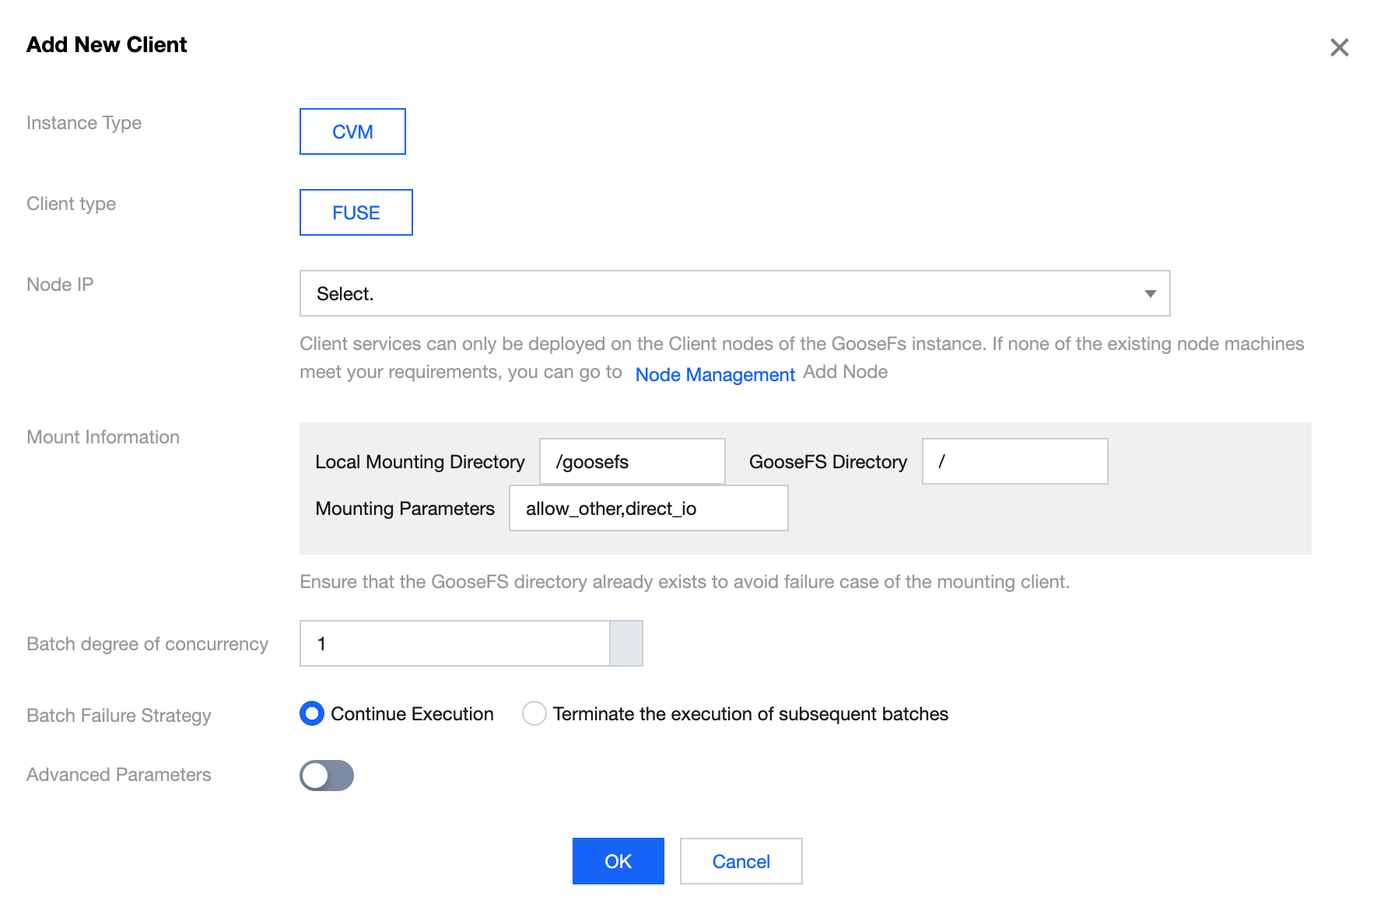
Task: Edit the Mounting Parameters field
Action: [x=648, y=508]
